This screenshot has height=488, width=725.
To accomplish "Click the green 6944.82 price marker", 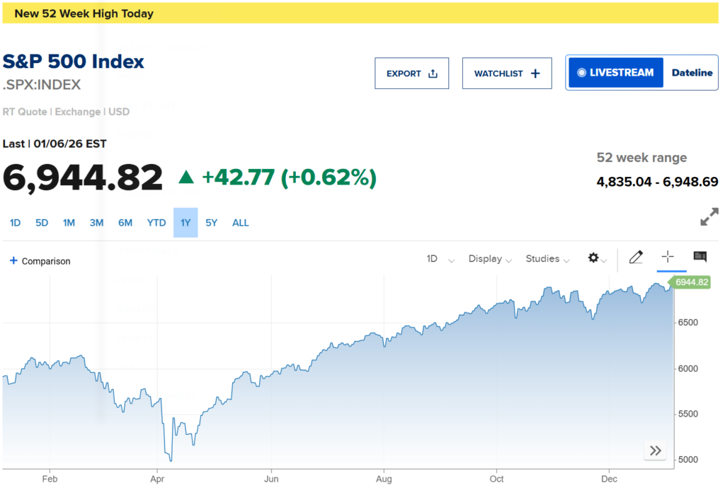I will (x=690, y=282).
